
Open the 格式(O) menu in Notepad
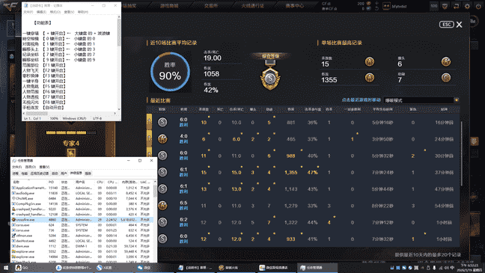(55, 12)
